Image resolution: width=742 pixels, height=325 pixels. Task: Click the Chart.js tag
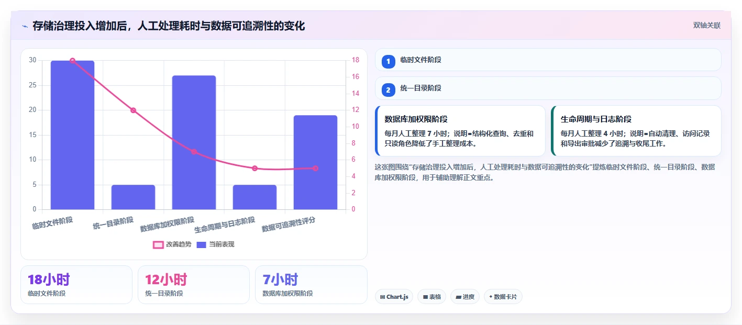tap(394, 297)
